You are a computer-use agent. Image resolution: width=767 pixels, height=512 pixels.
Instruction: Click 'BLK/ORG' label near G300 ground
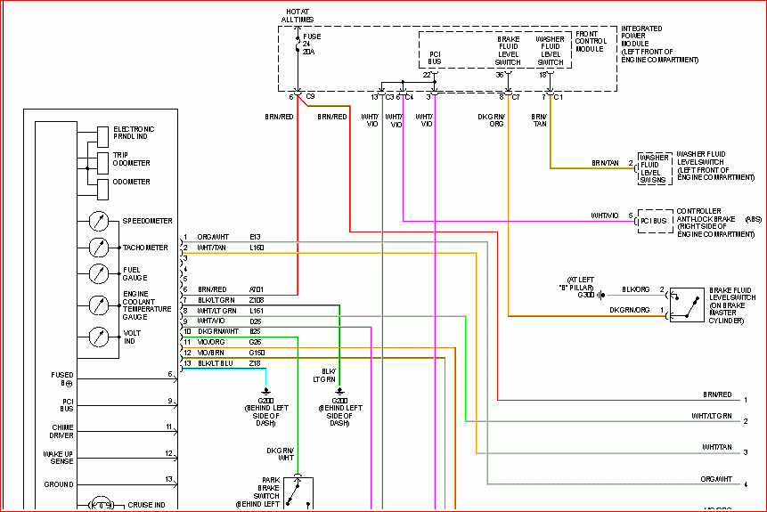[x=636, y=289]
